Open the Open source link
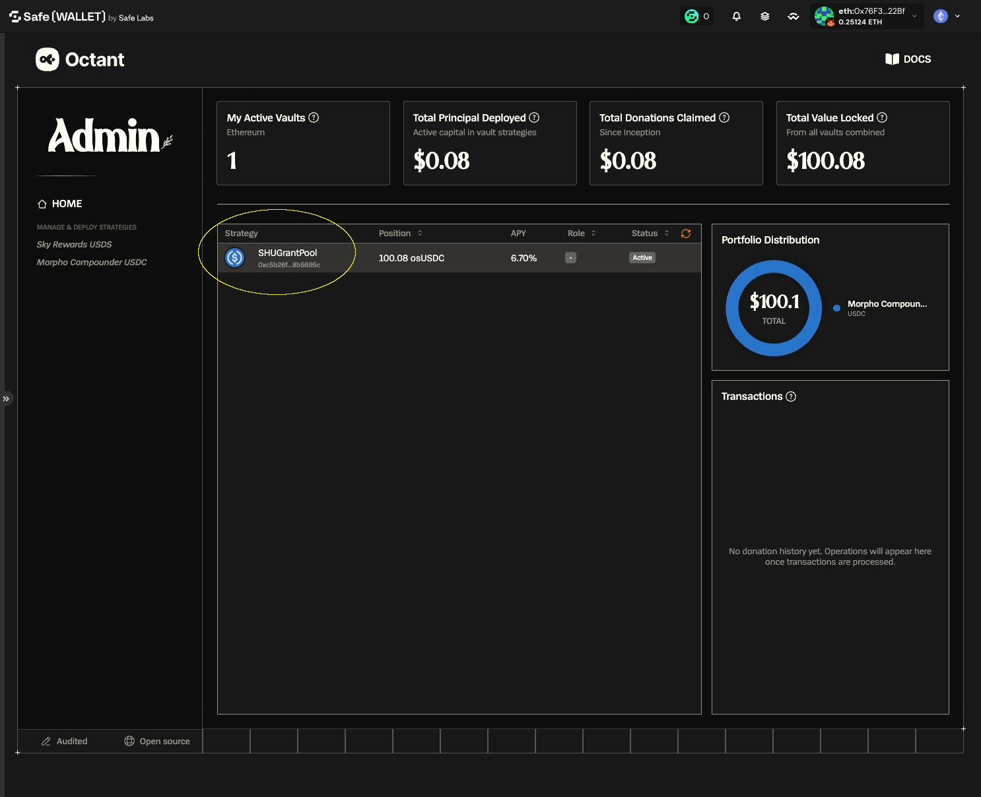The image size is (981, 797). pyautogui.click(x=157, y=742)
